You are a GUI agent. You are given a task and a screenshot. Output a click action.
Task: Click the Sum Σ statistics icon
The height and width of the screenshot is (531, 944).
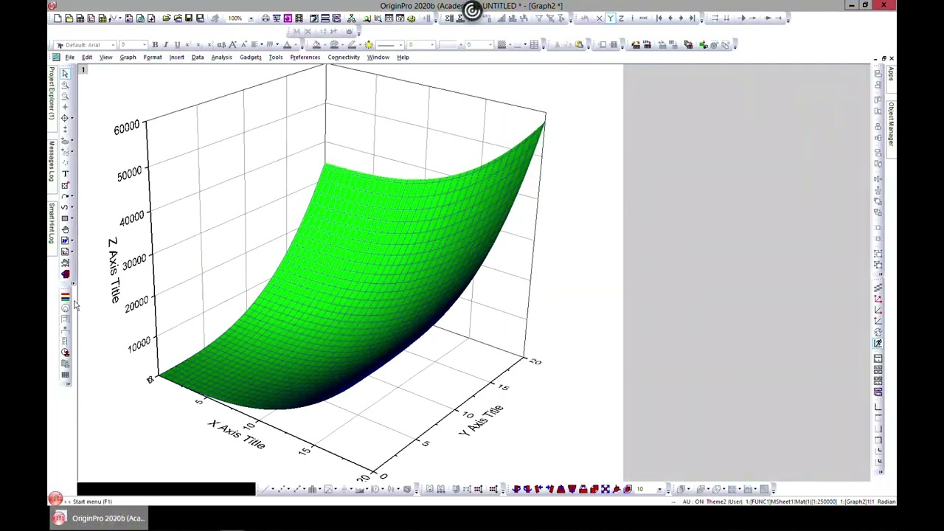pyautogui.click(x=448, y=18)
